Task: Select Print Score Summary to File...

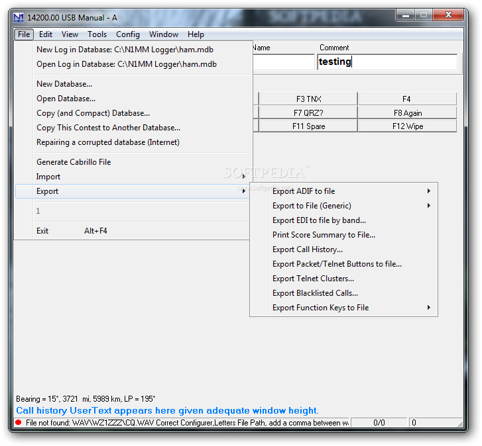Action: point(343,235)
